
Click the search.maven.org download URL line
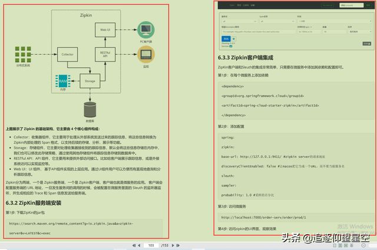(x=71, y=223)
